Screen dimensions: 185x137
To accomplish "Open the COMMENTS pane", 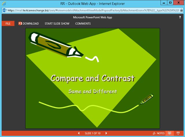I will point(83,24).
